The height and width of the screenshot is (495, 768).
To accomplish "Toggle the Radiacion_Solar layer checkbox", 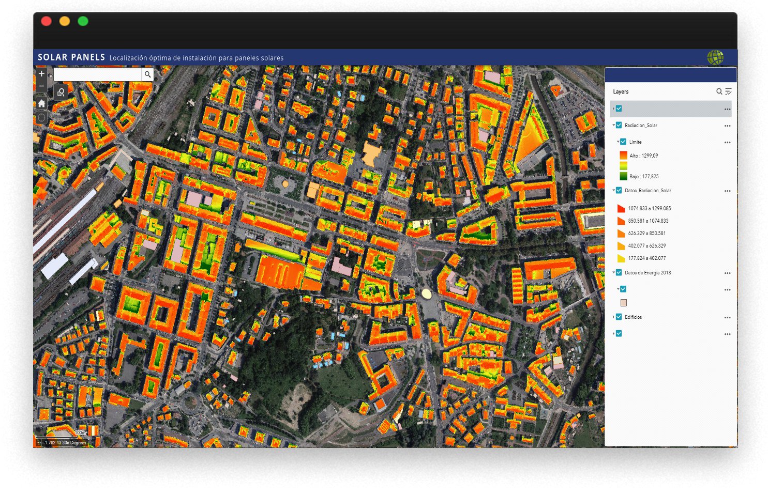I will click(619, 125).
